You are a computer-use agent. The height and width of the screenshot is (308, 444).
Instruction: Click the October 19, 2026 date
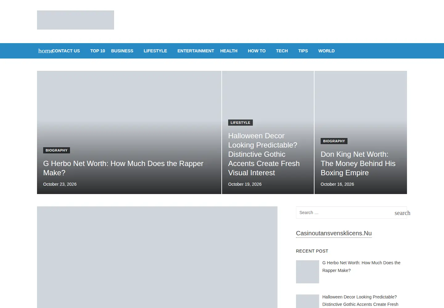pyautogui.click(x=245, y=184)
